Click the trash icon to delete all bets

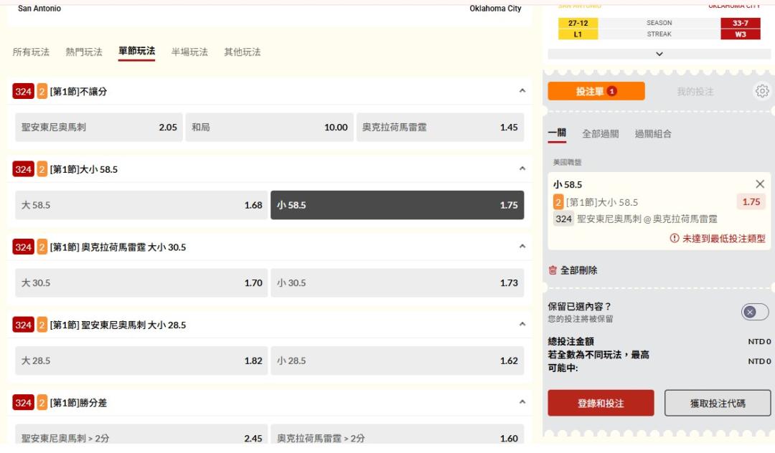point(553,270)
